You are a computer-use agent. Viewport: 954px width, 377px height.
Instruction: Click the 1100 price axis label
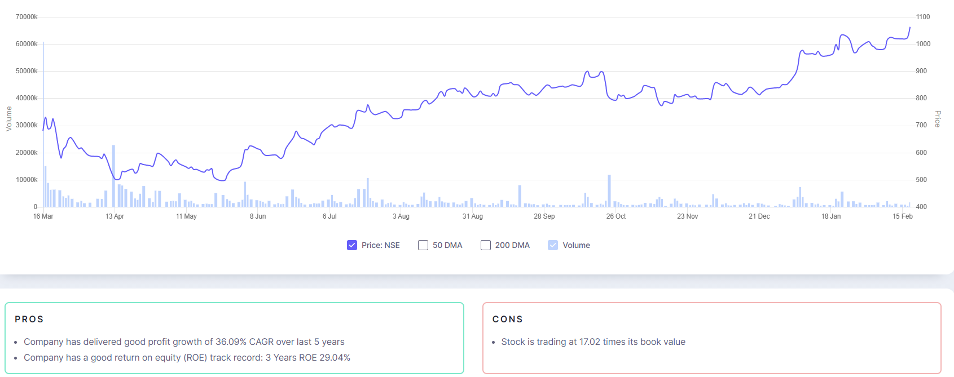[x=923, y=17]
